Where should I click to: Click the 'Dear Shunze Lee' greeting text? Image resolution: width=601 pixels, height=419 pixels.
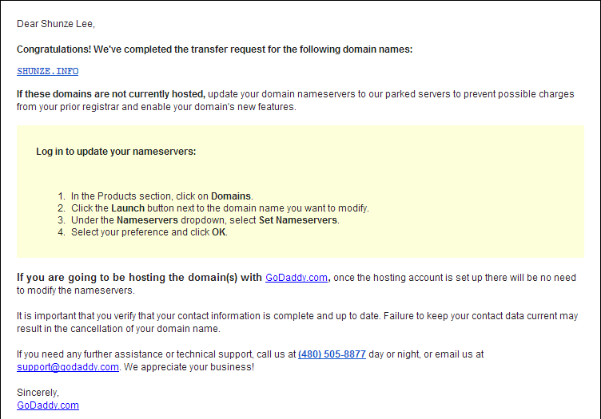coord(56,24)
